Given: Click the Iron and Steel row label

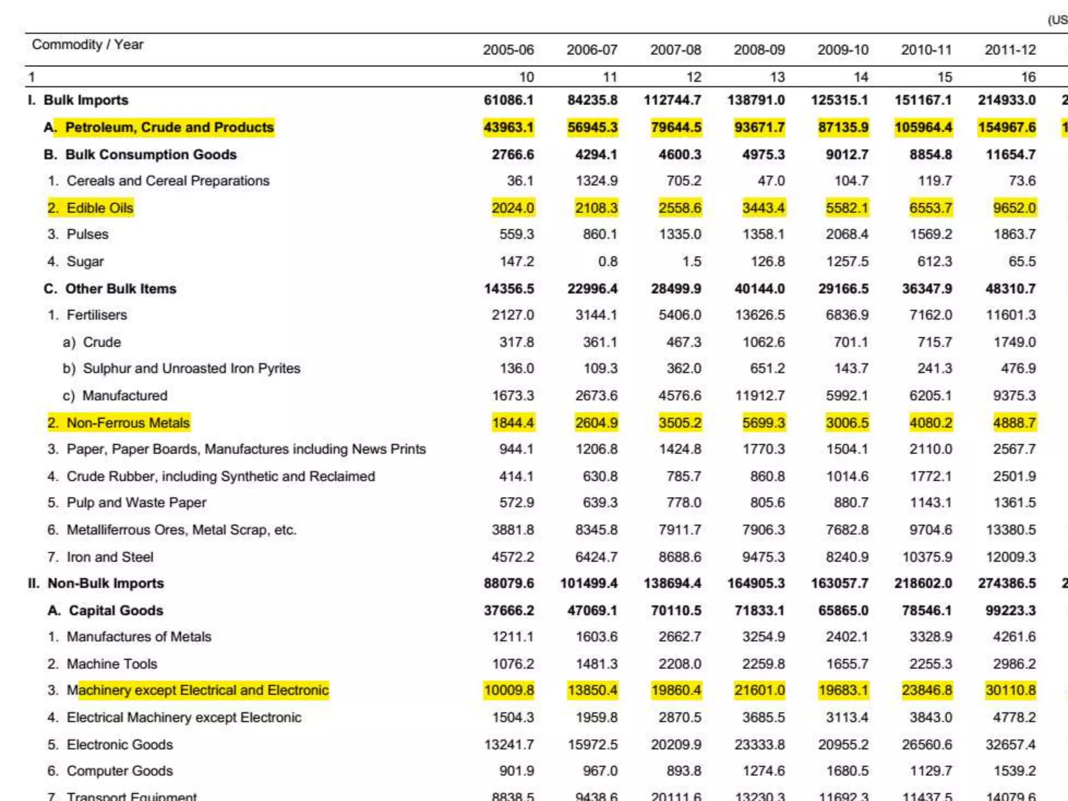Looking at the screenshot, I should point(110,557).
